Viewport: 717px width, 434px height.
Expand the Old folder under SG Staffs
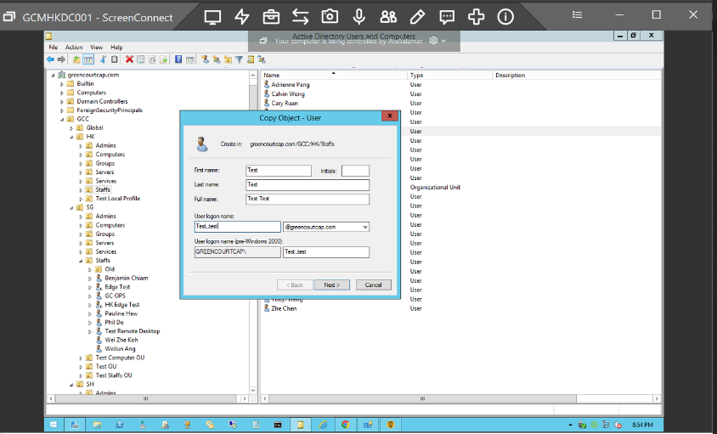tap(90, 269)
